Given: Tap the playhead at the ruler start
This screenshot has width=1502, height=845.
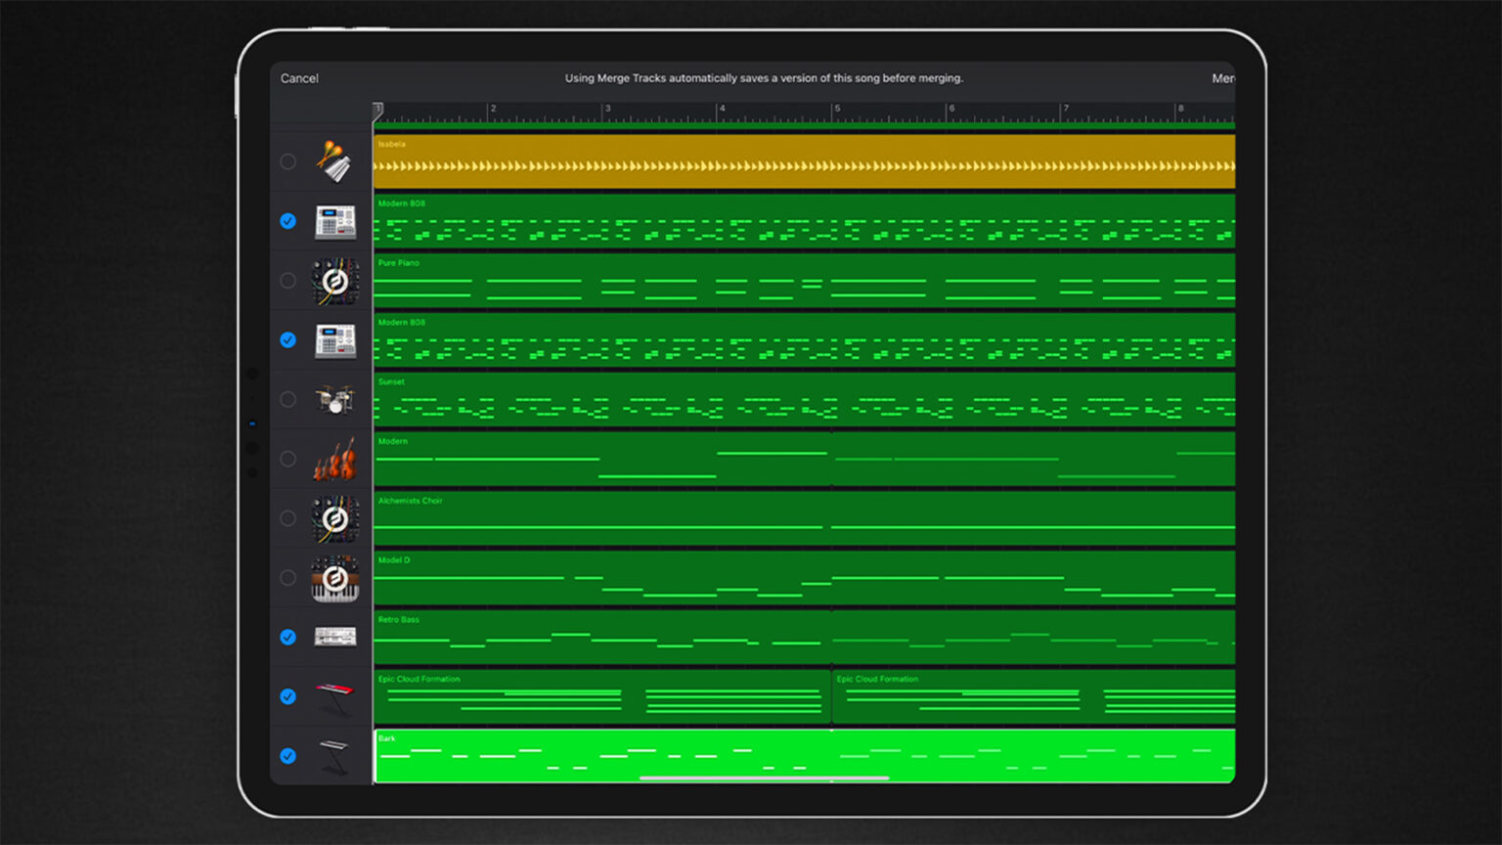Looking at the screenshot, I should 377,111.
